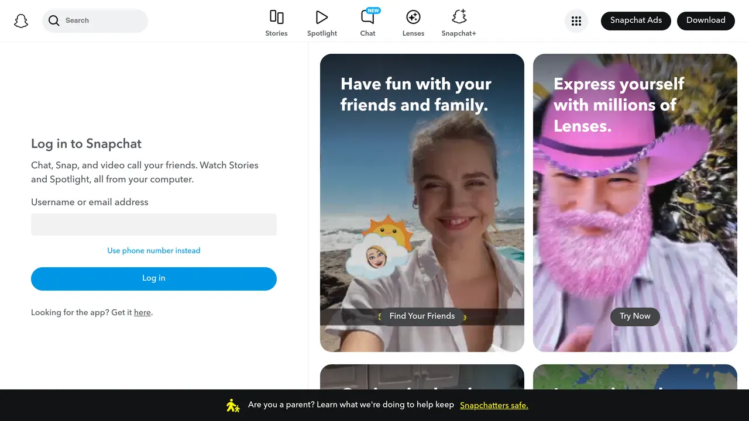The width and height of the screenshot is (749, 421).
Task: Focus the Username or email address field
Action: click(x=154, y=225)
